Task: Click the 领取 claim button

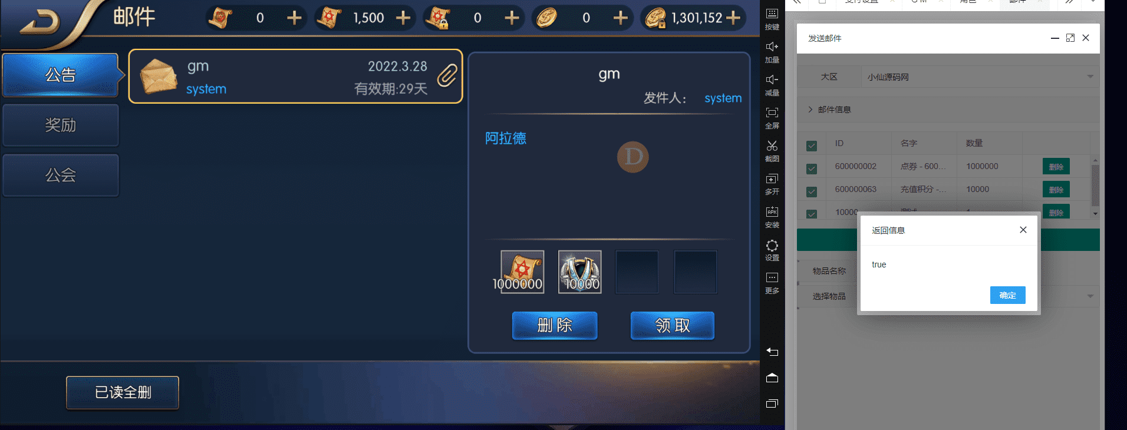Action: pos(673,326)
